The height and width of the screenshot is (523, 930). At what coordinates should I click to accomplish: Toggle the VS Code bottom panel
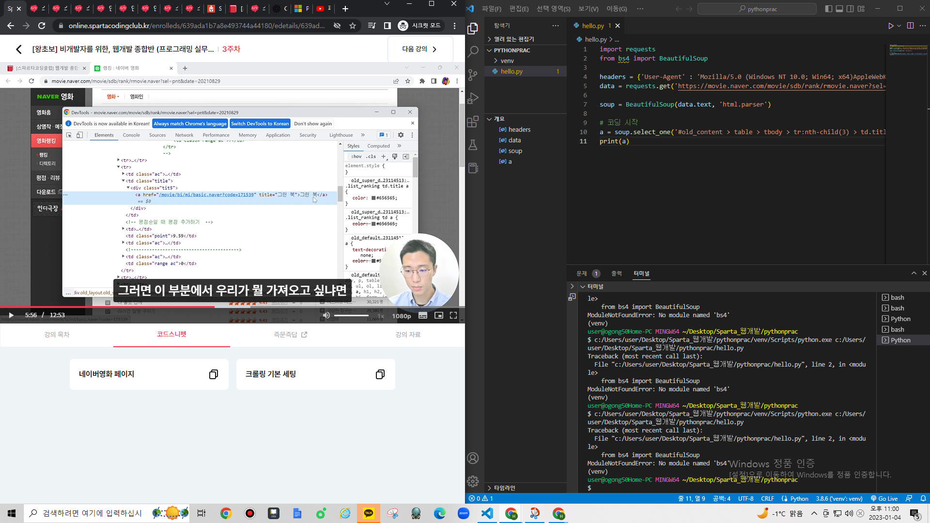tap(839, 9)
